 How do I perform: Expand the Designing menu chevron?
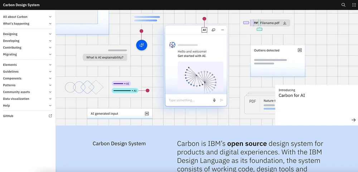point(50,34)
